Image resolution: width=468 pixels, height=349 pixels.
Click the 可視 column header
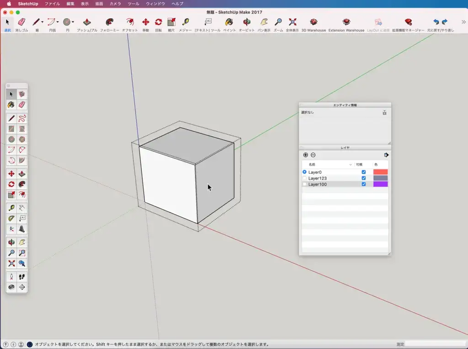pos(359,164)
